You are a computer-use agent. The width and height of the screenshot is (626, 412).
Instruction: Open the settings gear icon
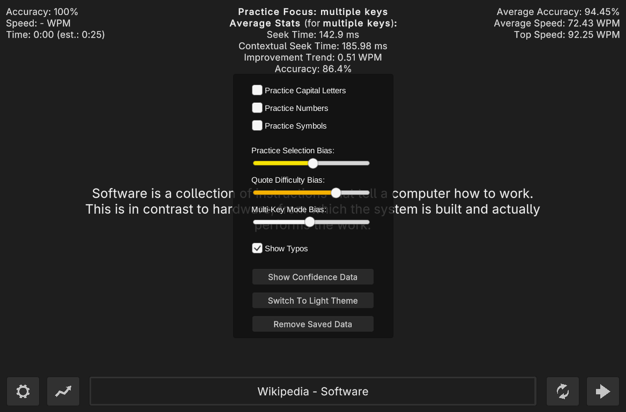coord(23,391)
